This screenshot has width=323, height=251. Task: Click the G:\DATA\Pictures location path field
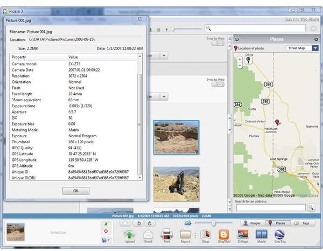pyautogui.click(x=85, y=39)
